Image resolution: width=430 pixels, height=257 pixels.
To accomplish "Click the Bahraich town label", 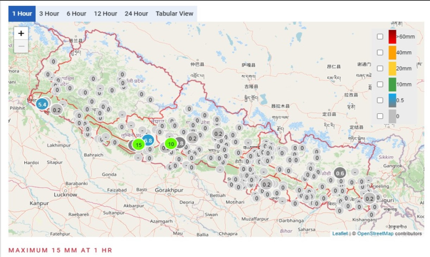I will click(94, 155).
